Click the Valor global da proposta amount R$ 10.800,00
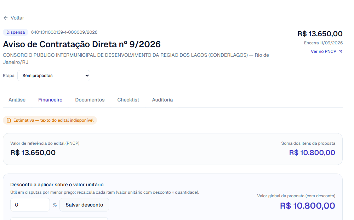Viewport: 354px width, 220px height. click(308, 206)
